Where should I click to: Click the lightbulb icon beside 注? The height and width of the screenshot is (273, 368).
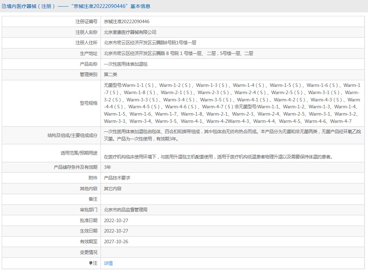[x=91, y=263]
